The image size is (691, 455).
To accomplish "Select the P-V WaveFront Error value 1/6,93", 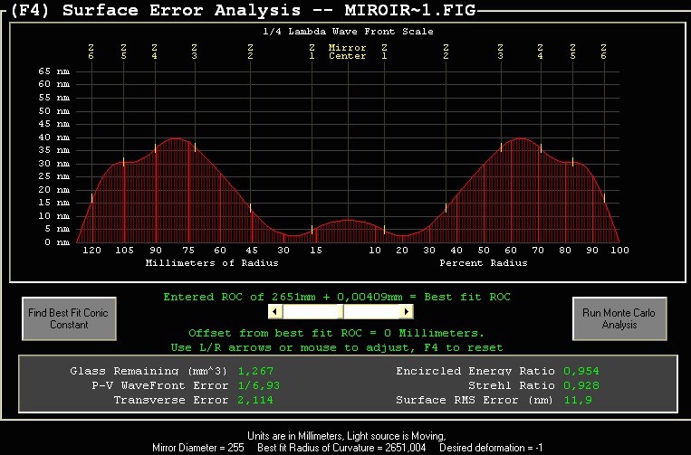I will tap(259, 385).
